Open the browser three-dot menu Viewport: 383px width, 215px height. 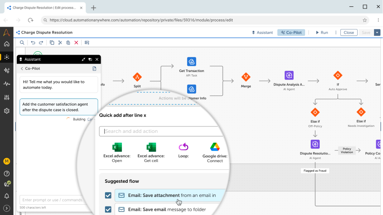(378, 20)
